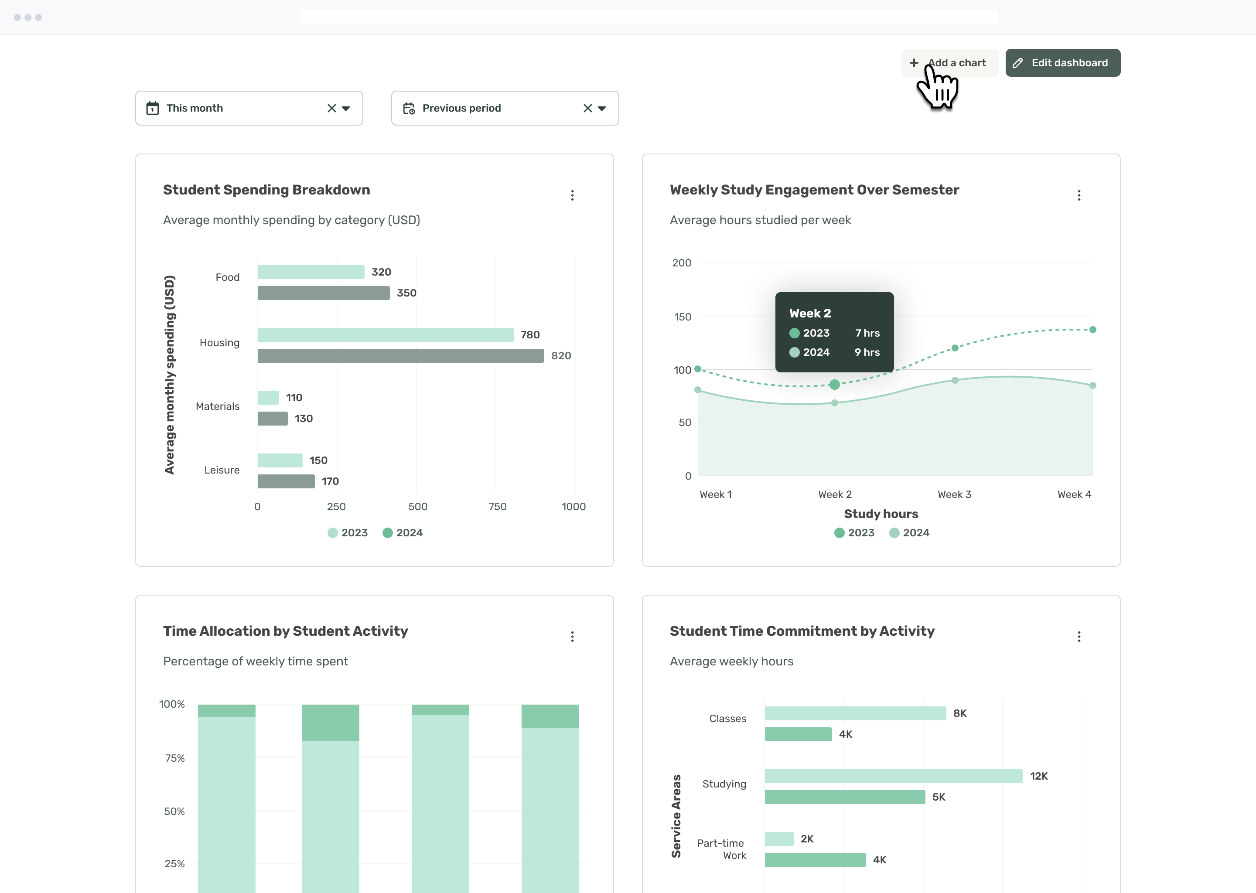Clear the Previous period filter with X
Viewport: 1256px width, 893px height.
(x=587, y=108)
